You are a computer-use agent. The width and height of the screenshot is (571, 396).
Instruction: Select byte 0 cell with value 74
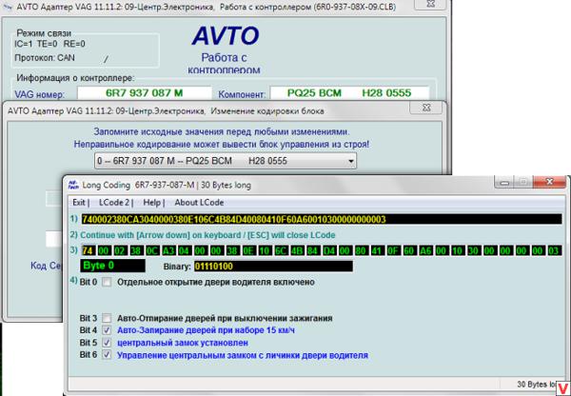[88, 250]
